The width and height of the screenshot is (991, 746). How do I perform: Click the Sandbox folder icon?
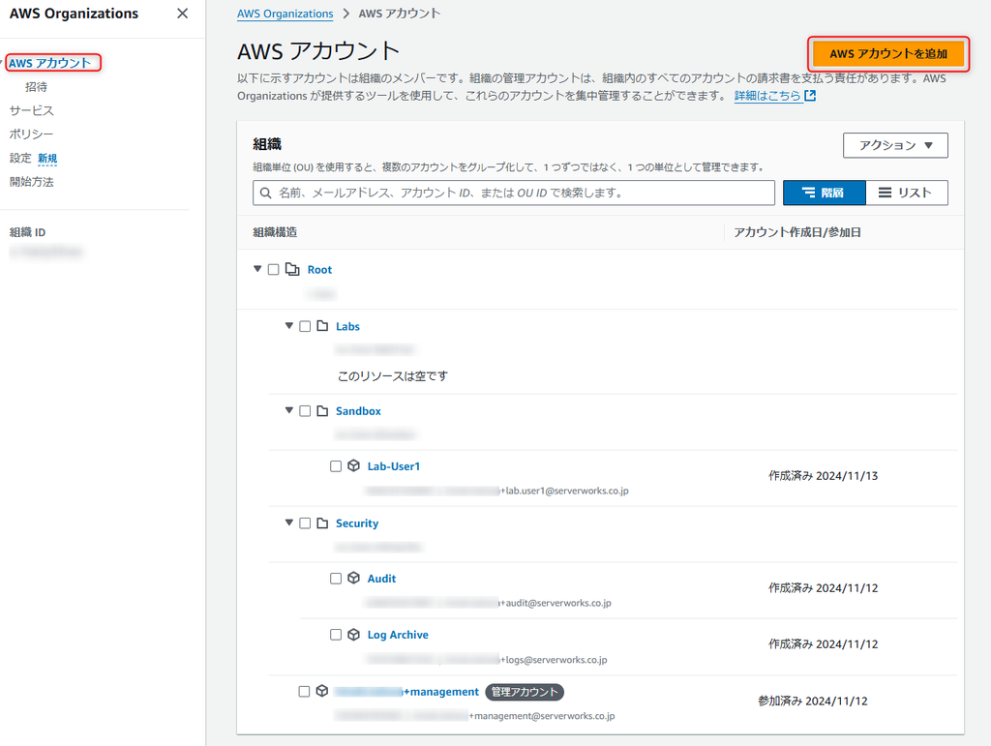pyautogui.click(x=322, y=410)
